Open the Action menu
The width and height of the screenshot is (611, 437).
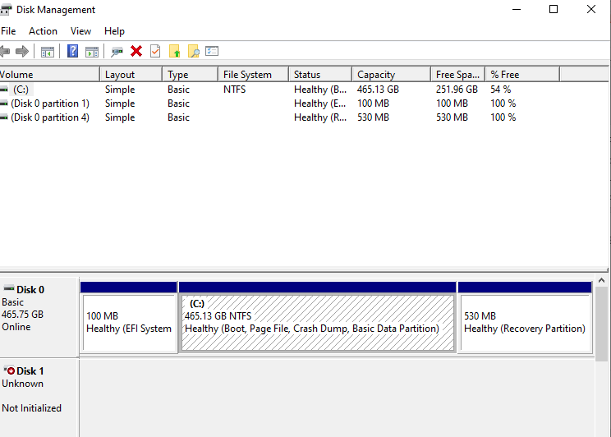[x=43, y=31]
